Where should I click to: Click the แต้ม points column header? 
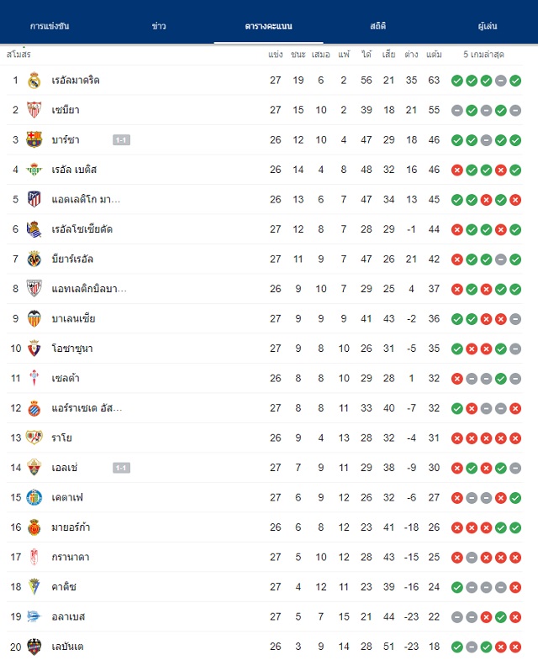tap(434, 55)
